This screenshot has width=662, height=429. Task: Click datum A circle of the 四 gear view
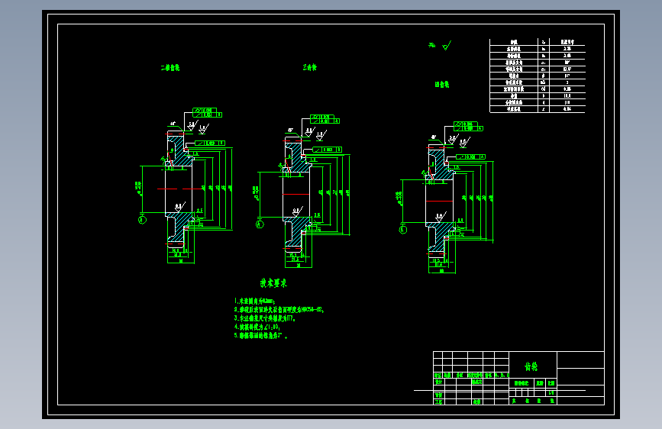tap(402, 229)
